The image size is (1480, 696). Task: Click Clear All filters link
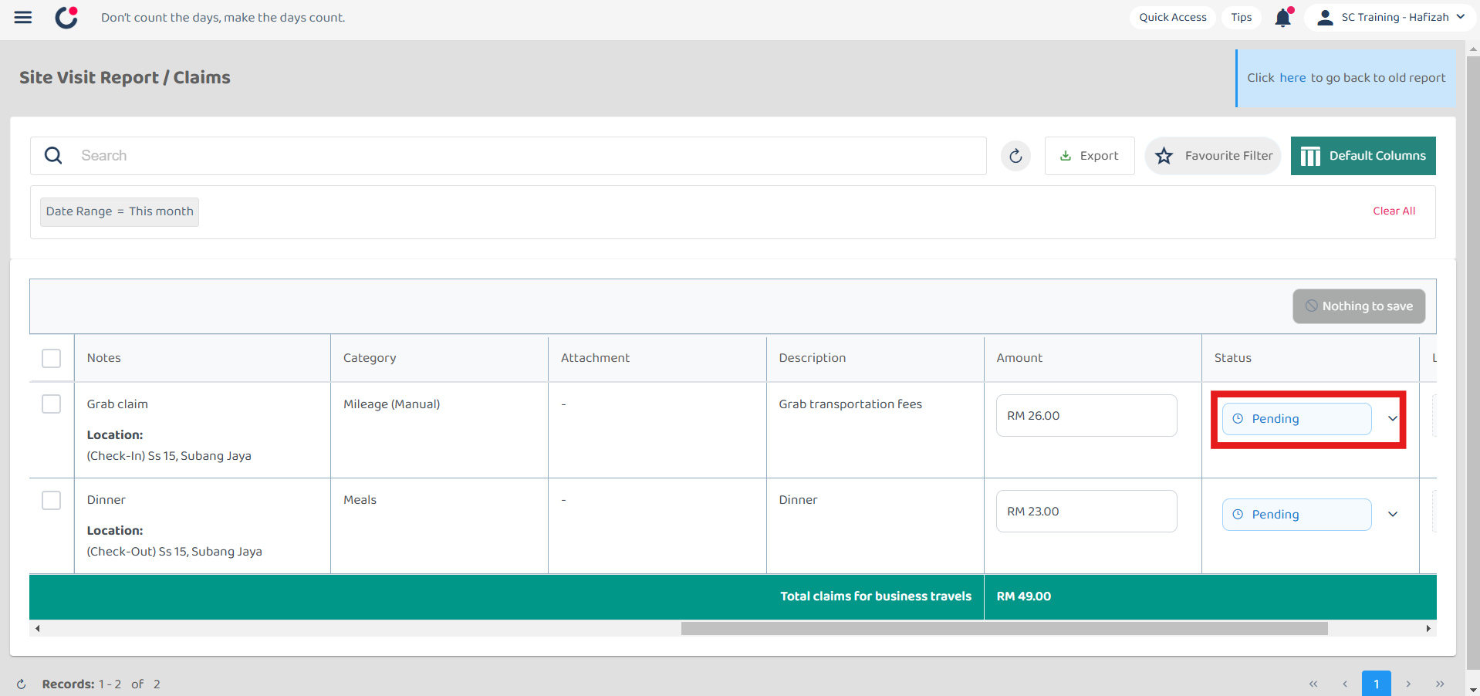pos(1394,211)
